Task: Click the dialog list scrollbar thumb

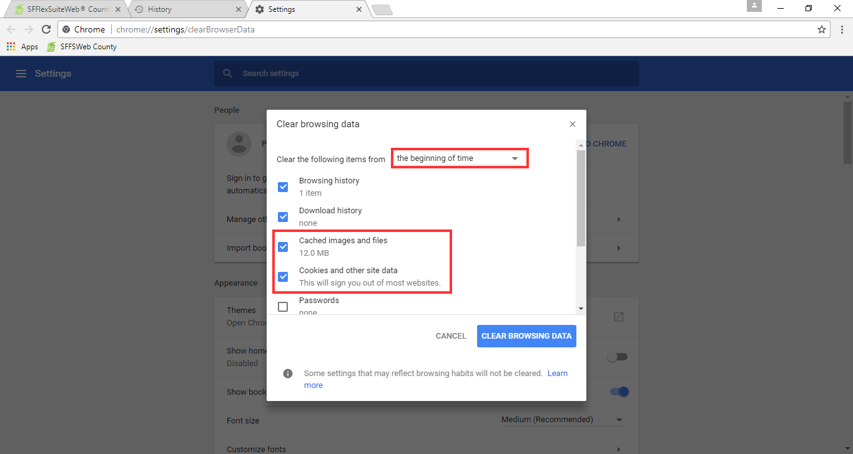Action: coord(581,198)
